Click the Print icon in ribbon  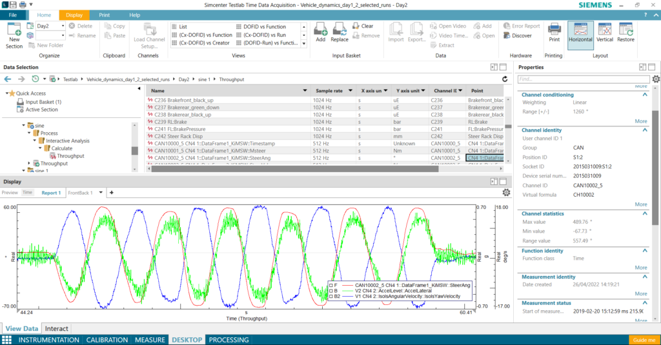[x=554, y=29]
